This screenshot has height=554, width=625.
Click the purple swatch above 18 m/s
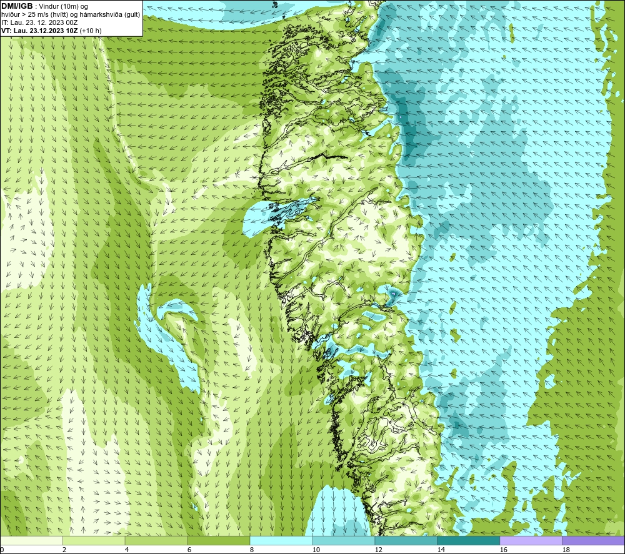pyautogui.click(x=594, y=540)
